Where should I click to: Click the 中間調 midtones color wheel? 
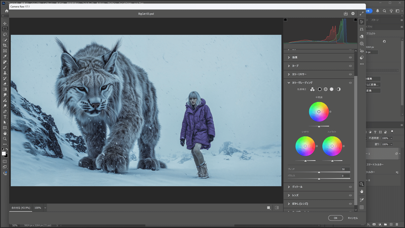[319, 112]
